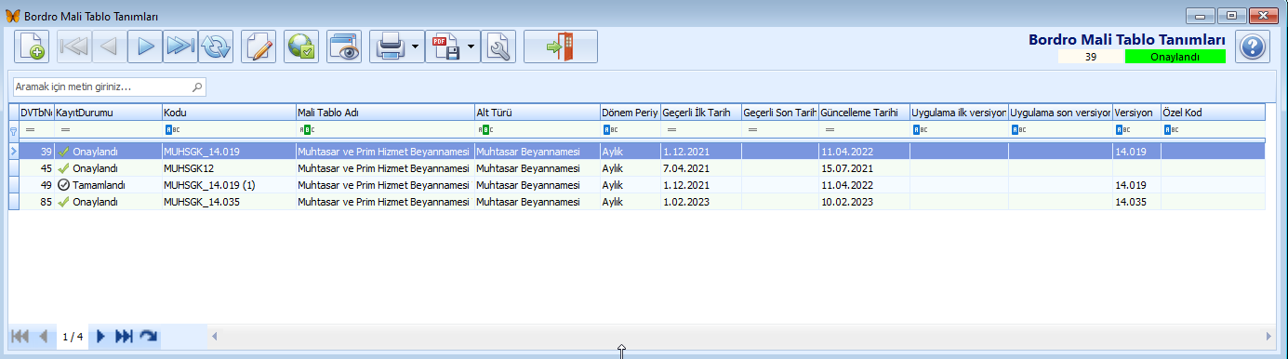
Task: Go to last page in bottom pager
Action: 124,336
